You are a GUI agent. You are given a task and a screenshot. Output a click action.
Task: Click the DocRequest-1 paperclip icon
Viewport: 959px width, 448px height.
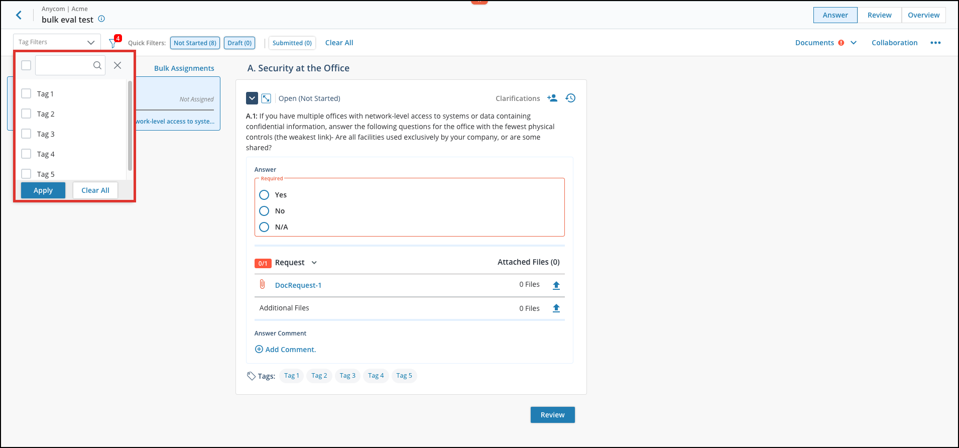coord(262,284)
